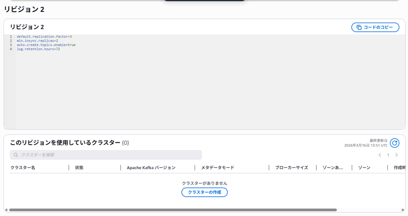Image resolution: width=408 pixels, height=216 pixels.
Task: Click the 状態 column header
Action: point(79,168)
